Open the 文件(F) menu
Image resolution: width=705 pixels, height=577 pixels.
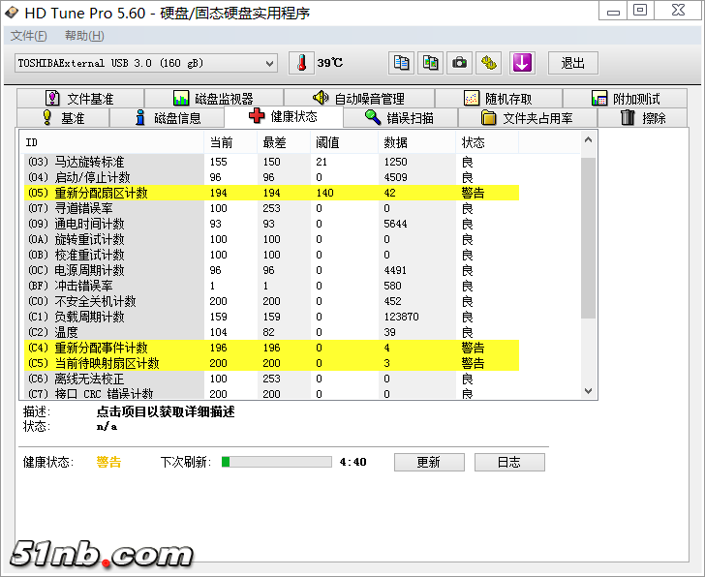[x=28, y=36]
